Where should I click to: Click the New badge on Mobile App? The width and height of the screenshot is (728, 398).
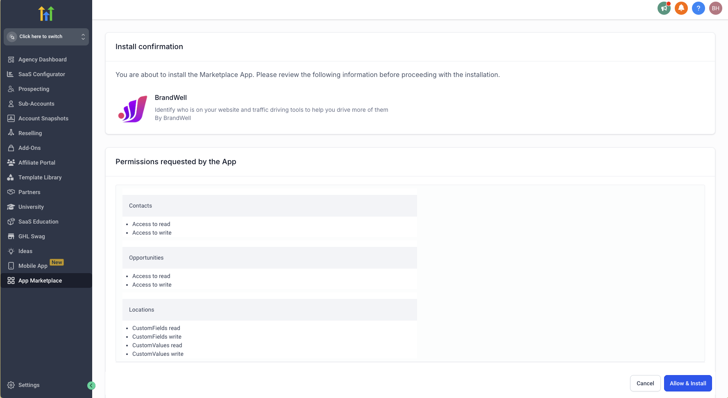[x=57, y=262]
